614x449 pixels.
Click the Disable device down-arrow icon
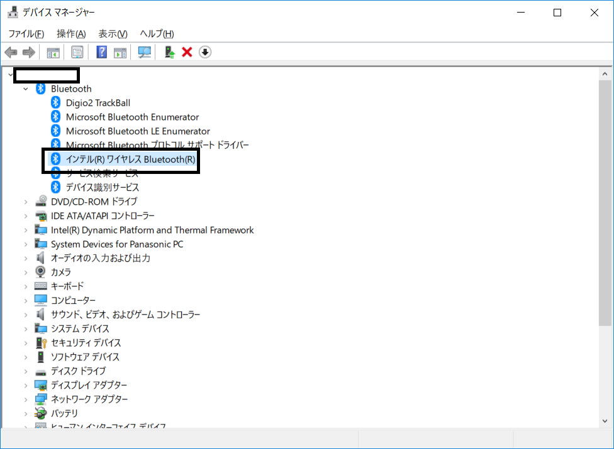pyautogui.click(x=205, y=52)
